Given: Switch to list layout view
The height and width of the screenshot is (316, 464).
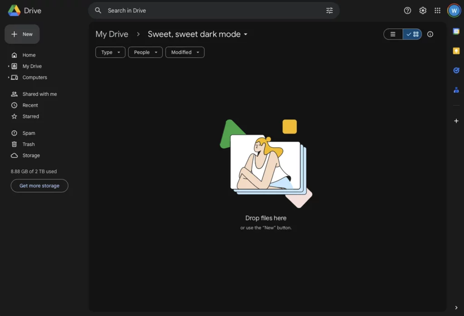Looking at the screenshot, I should click(x=393, y=34).
